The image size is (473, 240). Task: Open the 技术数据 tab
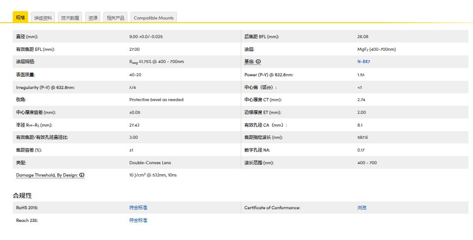[70, 18]
